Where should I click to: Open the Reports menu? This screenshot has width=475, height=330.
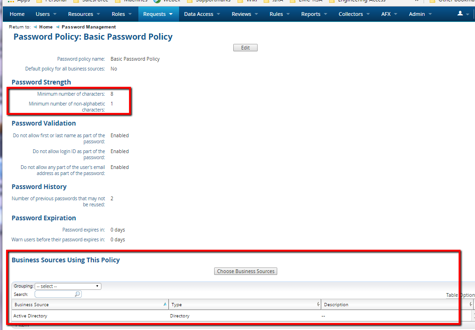314,14
